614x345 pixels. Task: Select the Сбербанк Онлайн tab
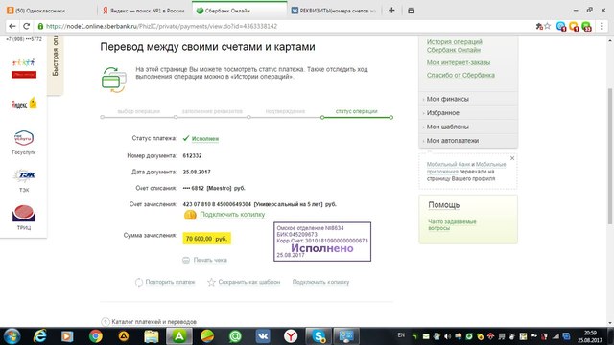pos(239,11)
